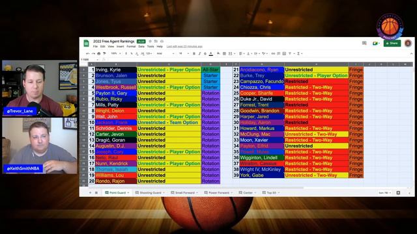Insert a chart from toolbar
Image resolution: width=417 pixels, height=234 pixels.
pos(284,53)
